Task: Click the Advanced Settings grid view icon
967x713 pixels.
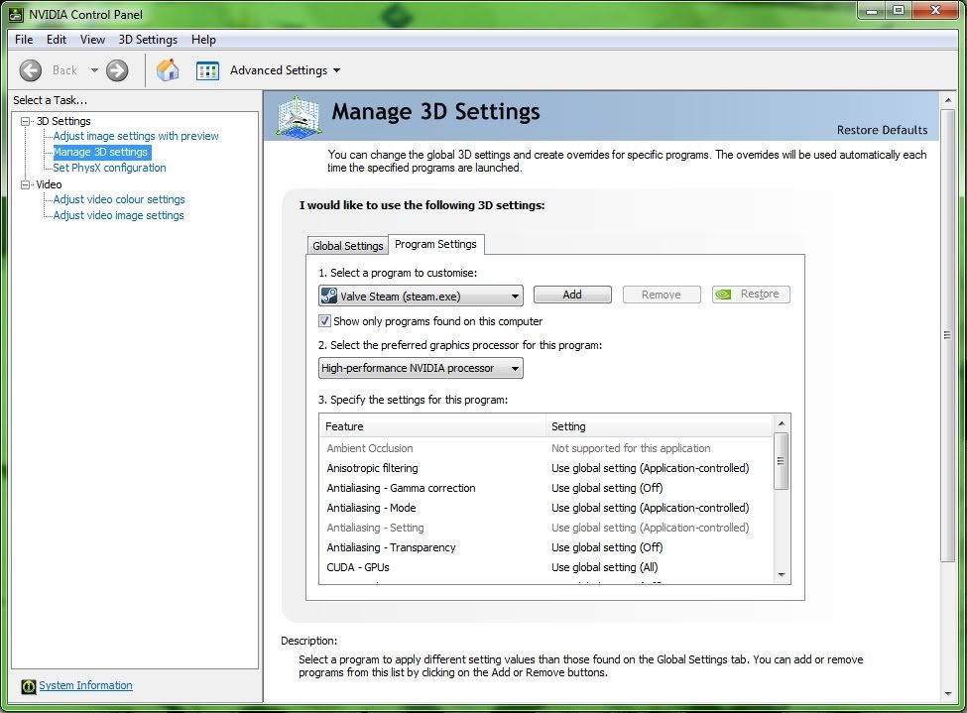Action: 207,71
